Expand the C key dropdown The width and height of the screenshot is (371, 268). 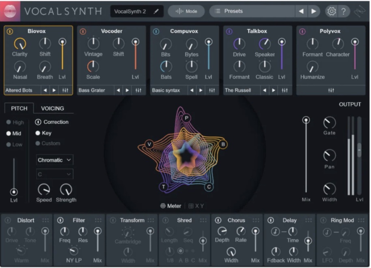click(x=55, y=174)
